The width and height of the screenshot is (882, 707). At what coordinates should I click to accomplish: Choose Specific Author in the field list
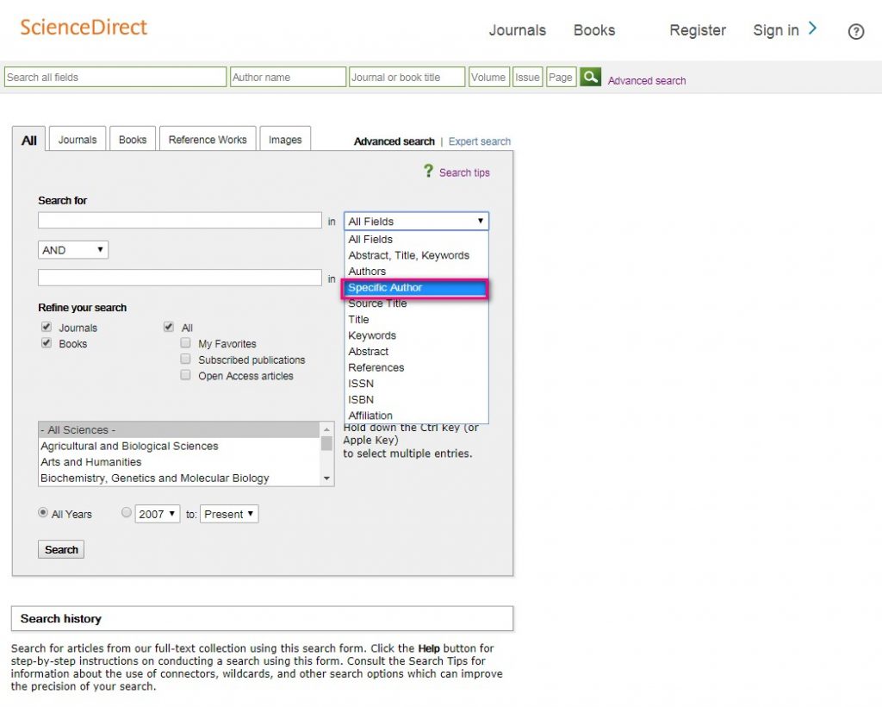point(416,288)
